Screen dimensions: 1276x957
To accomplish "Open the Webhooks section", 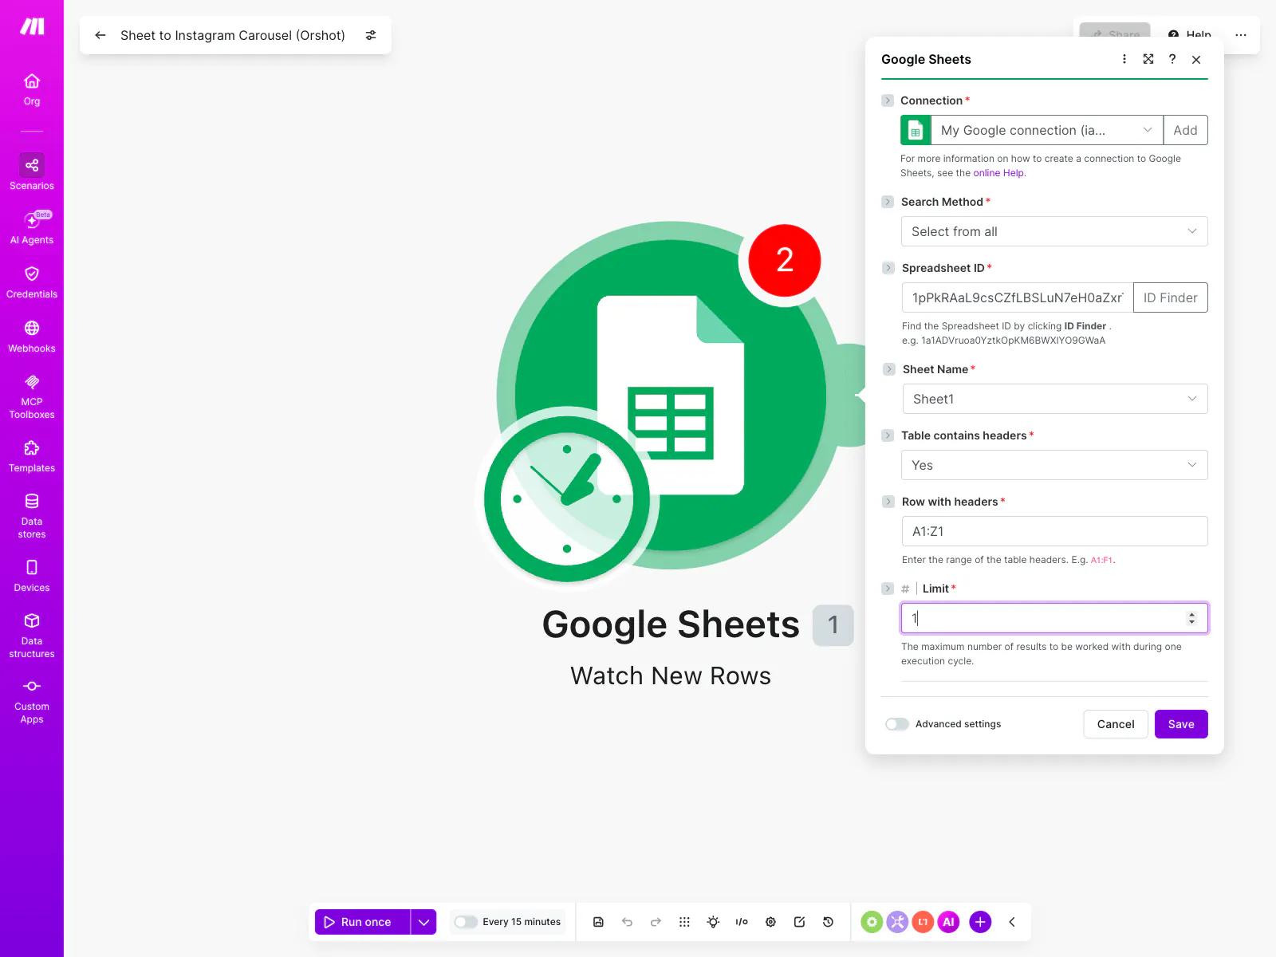I will (32, 337).
